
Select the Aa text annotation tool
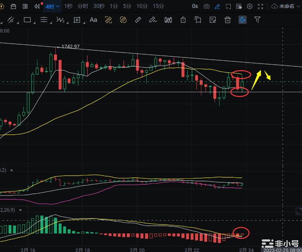pyautogui.click(x=94, y=20)
